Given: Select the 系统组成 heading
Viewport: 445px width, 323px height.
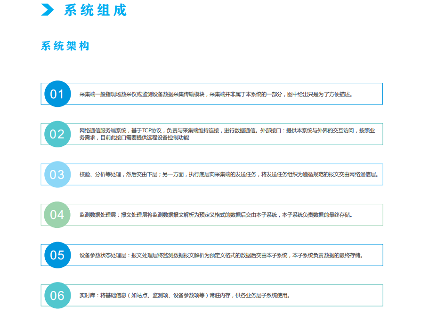Looking at the screenshot, I should pyautogui.click(x=95, y=10).
